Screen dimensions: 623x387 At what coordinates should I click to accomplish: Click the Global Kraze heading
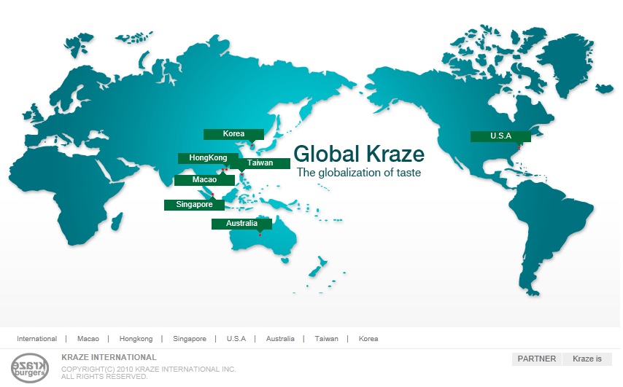tap(359, 154)
